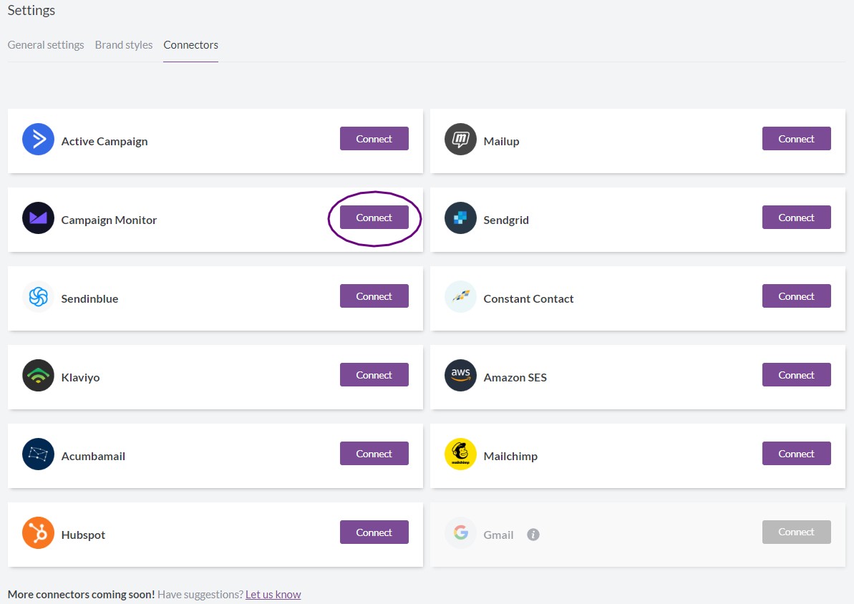Click the Hubspot orange logo icon

(38, 532)
